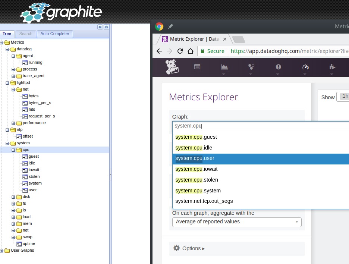Select system.cpu.idle suggestion
This screenshot has width=349, height=264.
(x=261, y=148)
